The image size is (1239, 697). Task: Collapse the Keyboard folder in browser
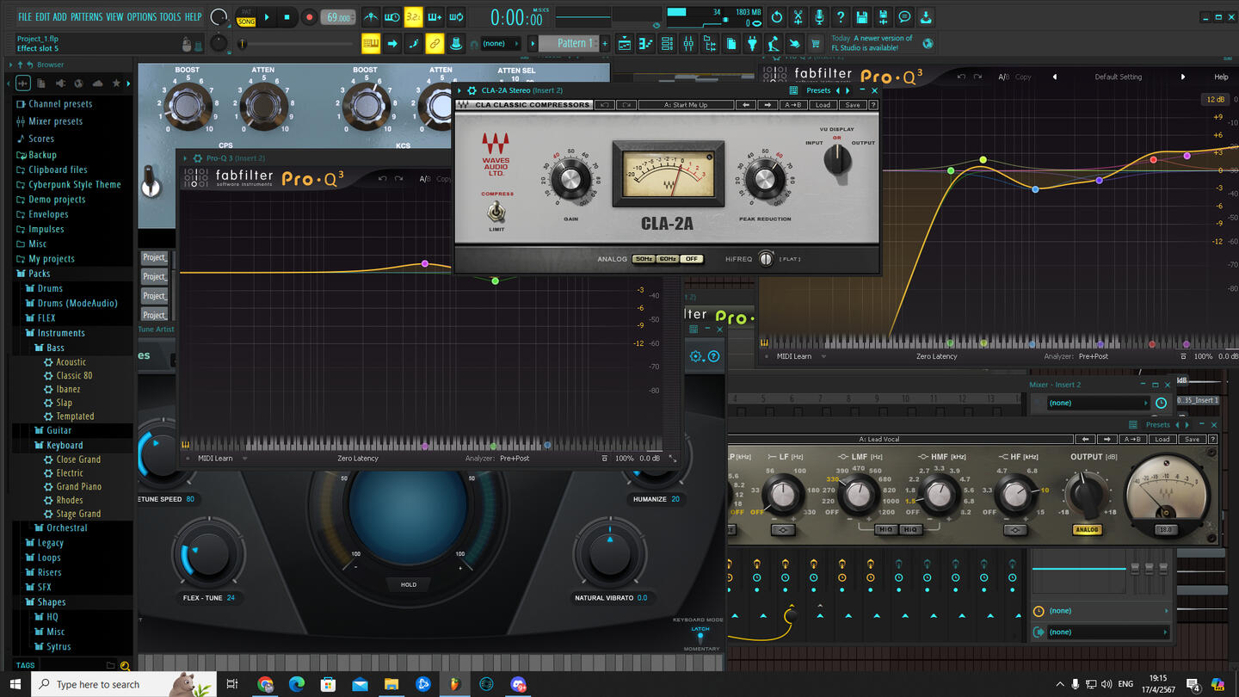coord(65,445)
